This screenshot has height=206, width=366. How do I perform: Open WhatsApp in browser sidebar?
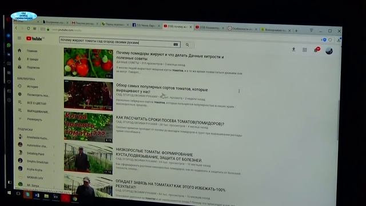[x=9, y=45]
